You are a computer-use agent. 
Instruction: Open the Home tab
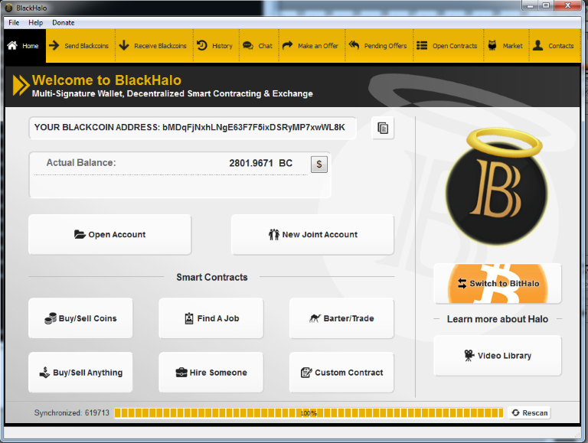[x=24, y=46]
